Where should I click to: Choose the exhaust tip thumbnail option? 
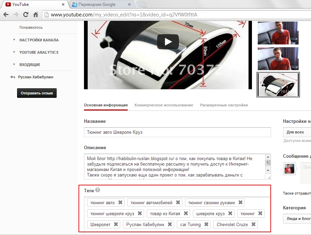click(x=278, y=85)
